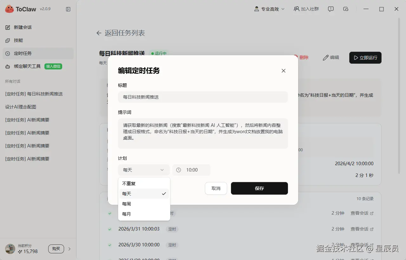Click the 编辑 pencil button

click(x=331, y=57)
